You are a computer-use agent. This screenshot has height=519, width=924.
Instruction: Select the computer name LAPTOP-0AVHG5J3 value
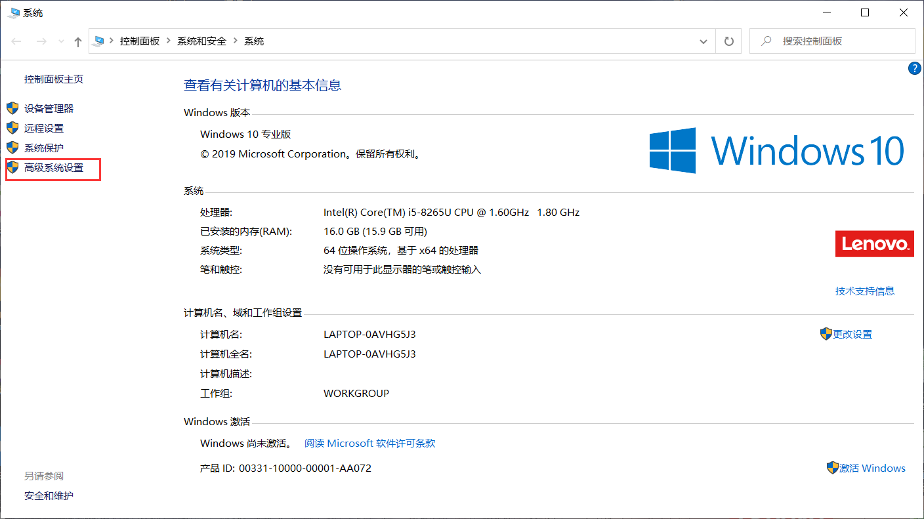[369, 334]
